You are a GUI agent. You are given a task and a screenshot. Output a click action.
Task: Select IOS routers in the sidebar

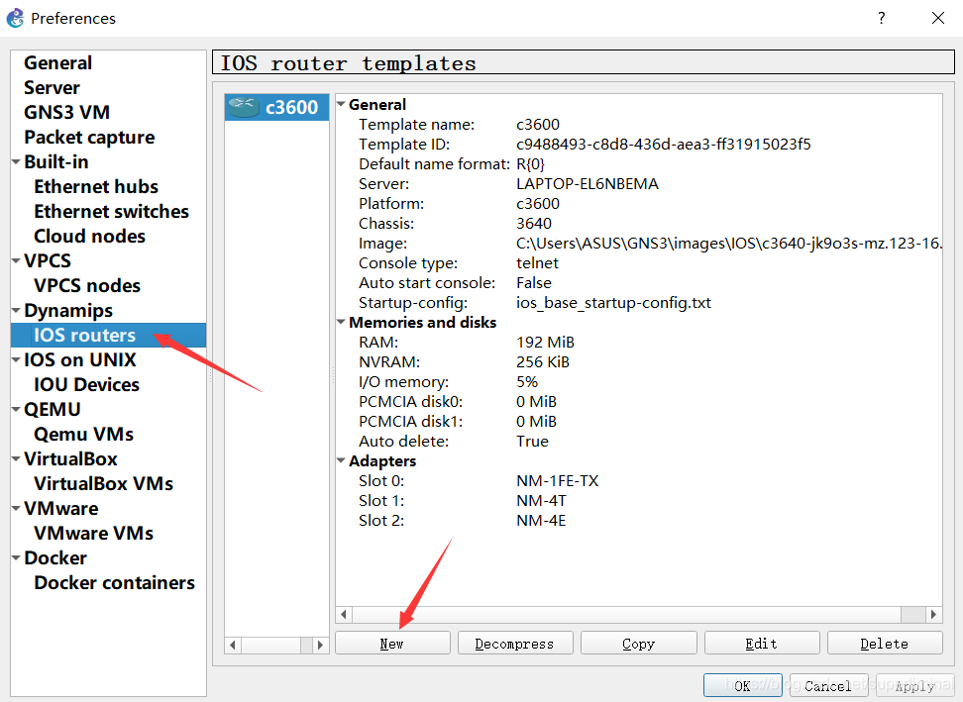[x=108, y=335]
